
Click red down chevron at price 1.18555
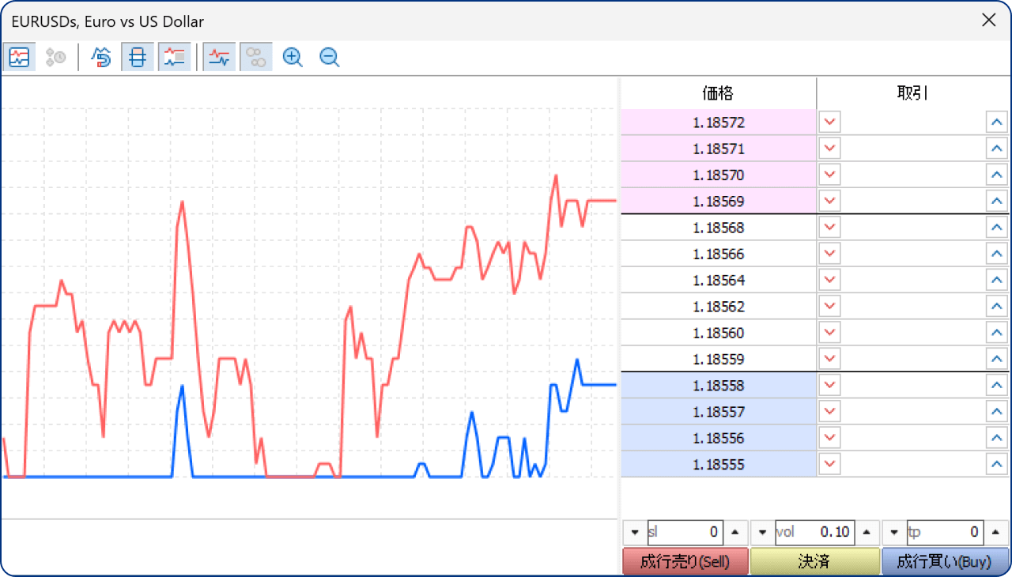coord(829,464)
